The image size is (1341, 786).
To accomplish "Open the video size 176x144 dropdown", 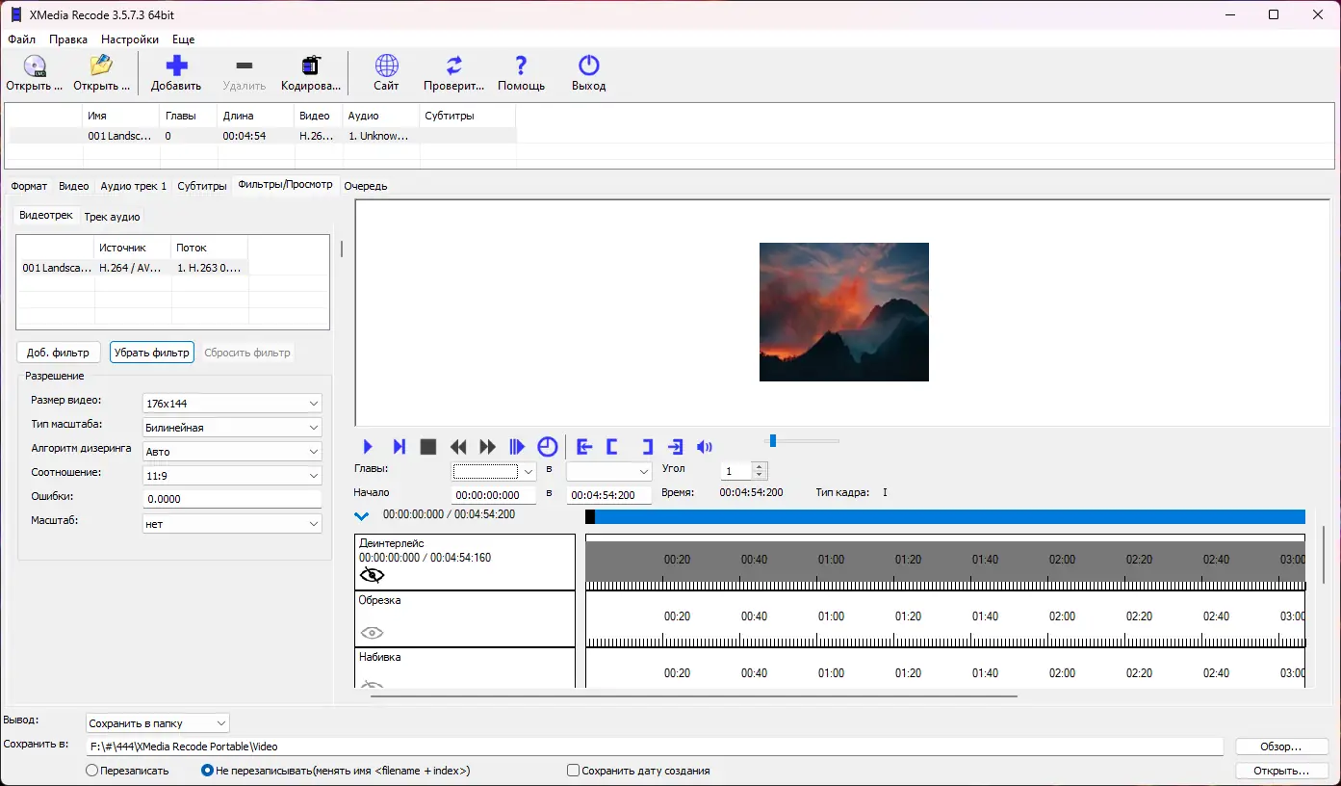I will tap(232, 404).
